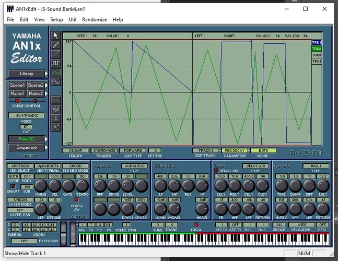Click the JS-PModX2 voice name field
338x261 pixels.
point(26,115)
